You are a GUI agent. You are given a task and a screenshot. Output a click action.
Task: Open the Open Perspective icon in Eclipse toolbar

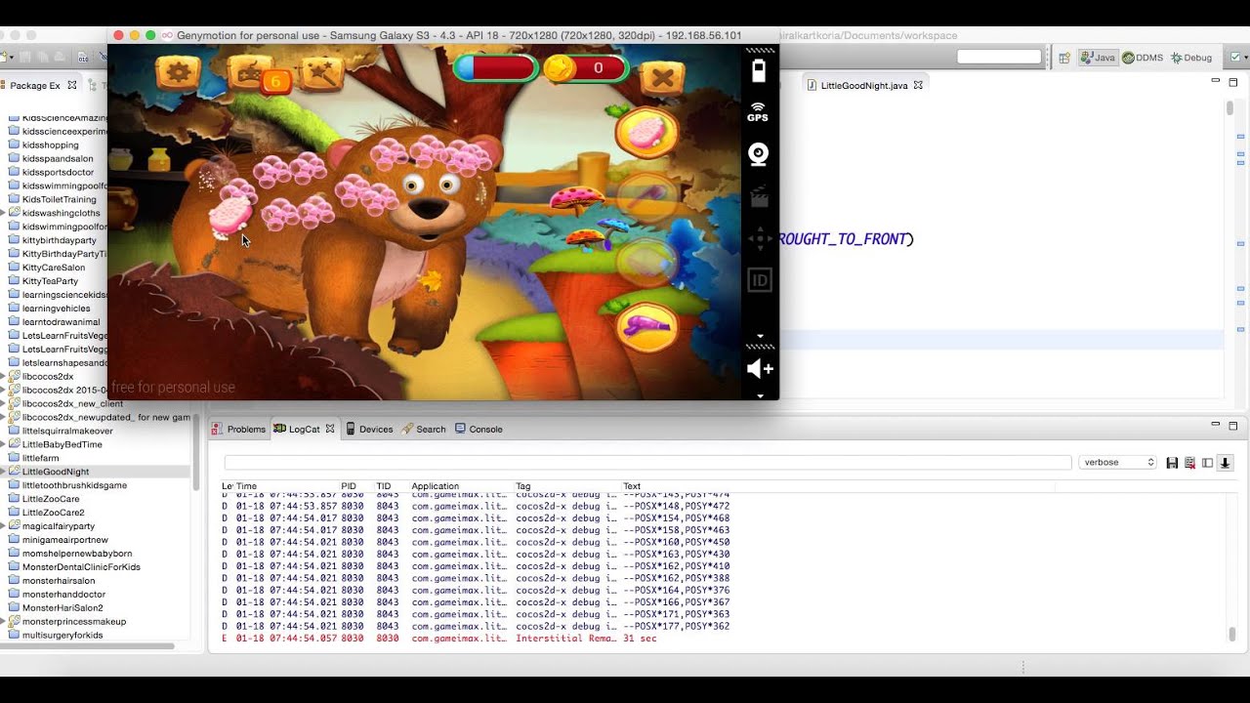1064,58
